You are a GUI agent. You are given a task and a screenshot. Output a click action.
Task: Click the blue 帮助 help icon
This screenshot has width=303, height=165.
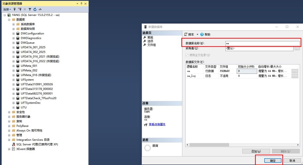[x=202, y=35]
